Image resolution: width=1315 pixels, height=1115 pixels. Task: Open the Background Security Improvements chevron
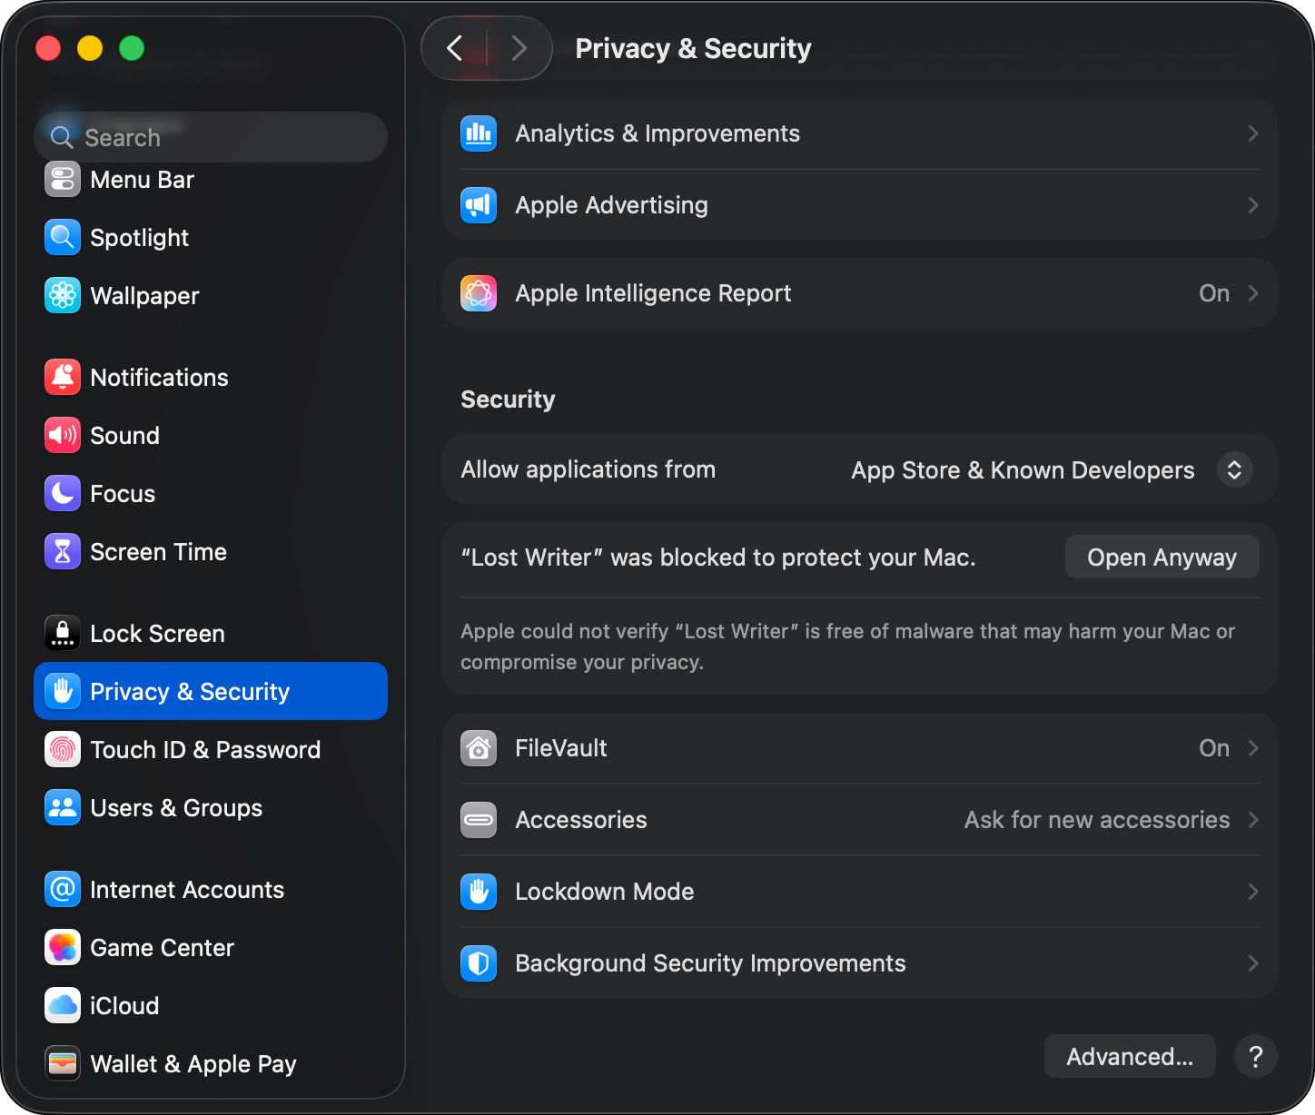click(1253, 963)
